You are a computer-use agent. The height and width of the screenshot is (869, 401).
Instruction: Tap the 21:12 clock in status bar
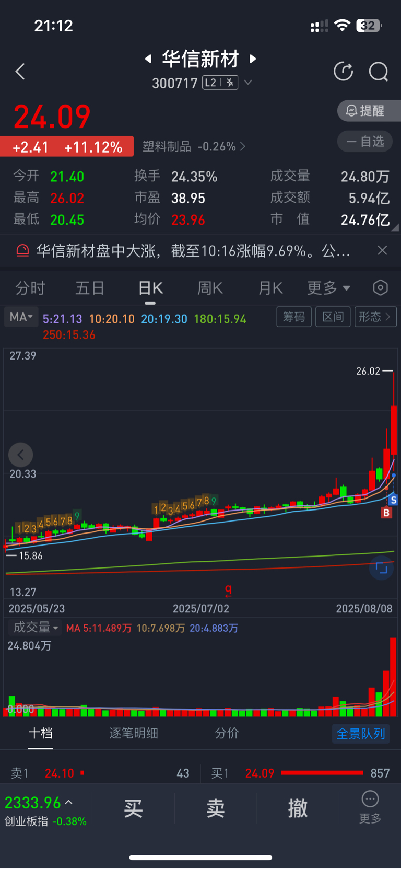(54, 26)
